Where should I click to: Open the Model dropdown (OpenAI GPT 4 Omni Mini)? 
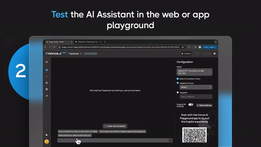tap(194, 72)
